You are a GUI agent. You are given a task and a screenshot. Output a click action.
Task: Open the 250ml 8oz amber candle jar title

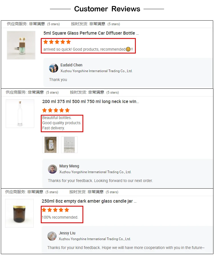pyautogui.click(x=89, y=201)
